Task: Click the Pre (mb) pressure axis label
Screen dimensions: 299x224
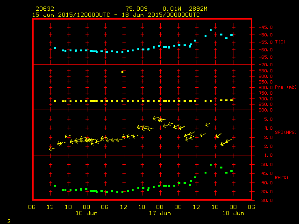Action: coord(285,87)
